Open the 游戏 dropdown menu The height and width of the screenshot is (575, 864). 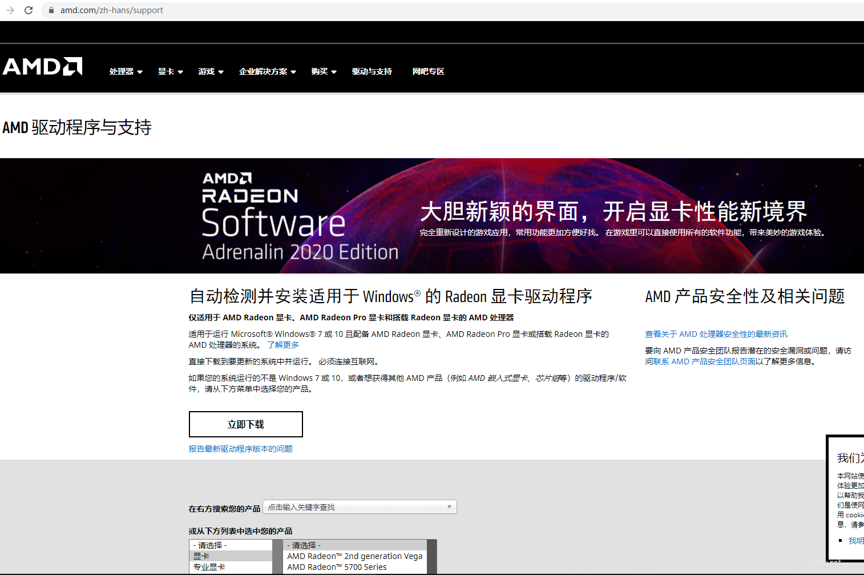coord(211,71)
